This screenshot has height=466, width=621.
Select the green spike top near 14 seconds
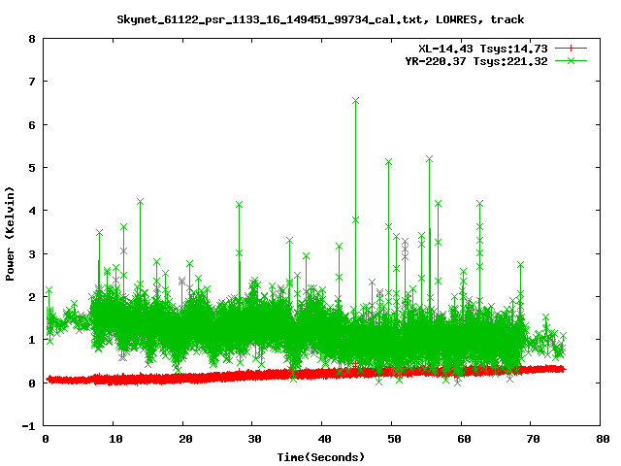pos(140,201)
